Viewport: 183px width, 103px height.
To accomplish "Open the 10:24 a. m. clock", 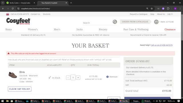I will point(171,101).
